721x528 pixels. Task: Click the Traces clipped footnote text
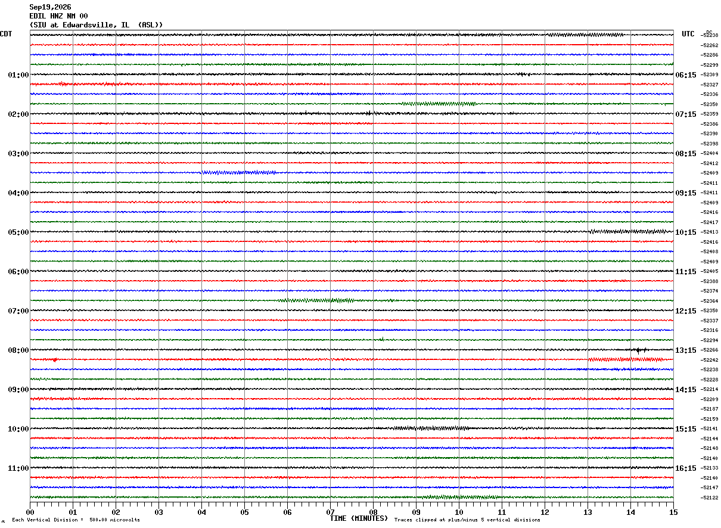coord(467,520)
